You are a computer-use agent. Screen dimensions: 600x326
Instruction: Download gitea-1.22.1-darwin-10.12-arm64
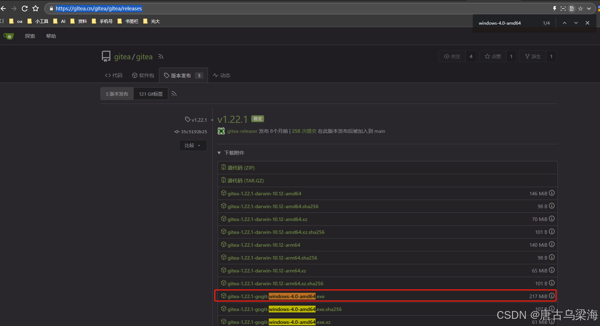[264, 245]
